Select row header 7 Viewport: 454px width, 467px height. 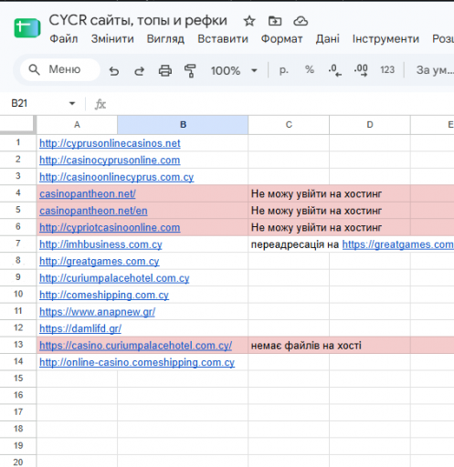[18, 244]
